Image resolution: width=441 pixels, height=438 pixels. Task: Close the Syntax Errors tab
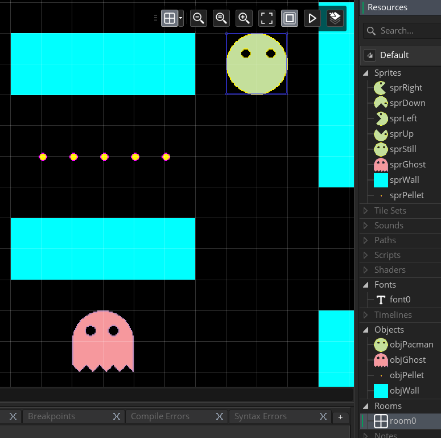323,416
